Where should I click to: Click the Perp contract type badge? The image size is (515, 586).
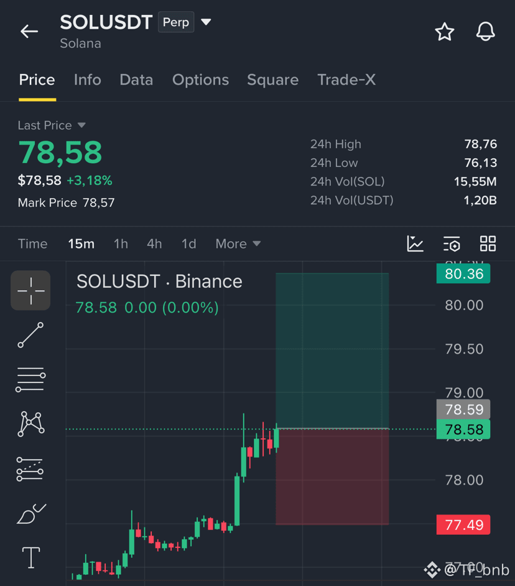176,22
